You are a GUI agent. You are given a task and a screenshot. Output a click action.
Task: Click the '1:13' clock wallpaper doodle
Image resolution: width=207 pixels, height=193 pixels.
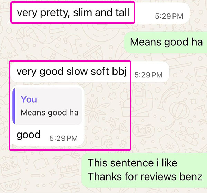(x=144, y=130)
